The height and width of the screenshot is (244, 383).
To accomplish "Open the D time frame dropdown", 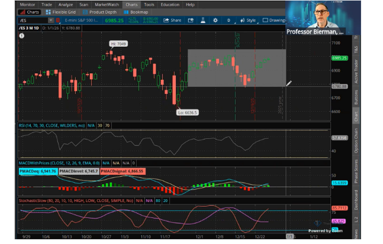I will (x=229, y=20).
